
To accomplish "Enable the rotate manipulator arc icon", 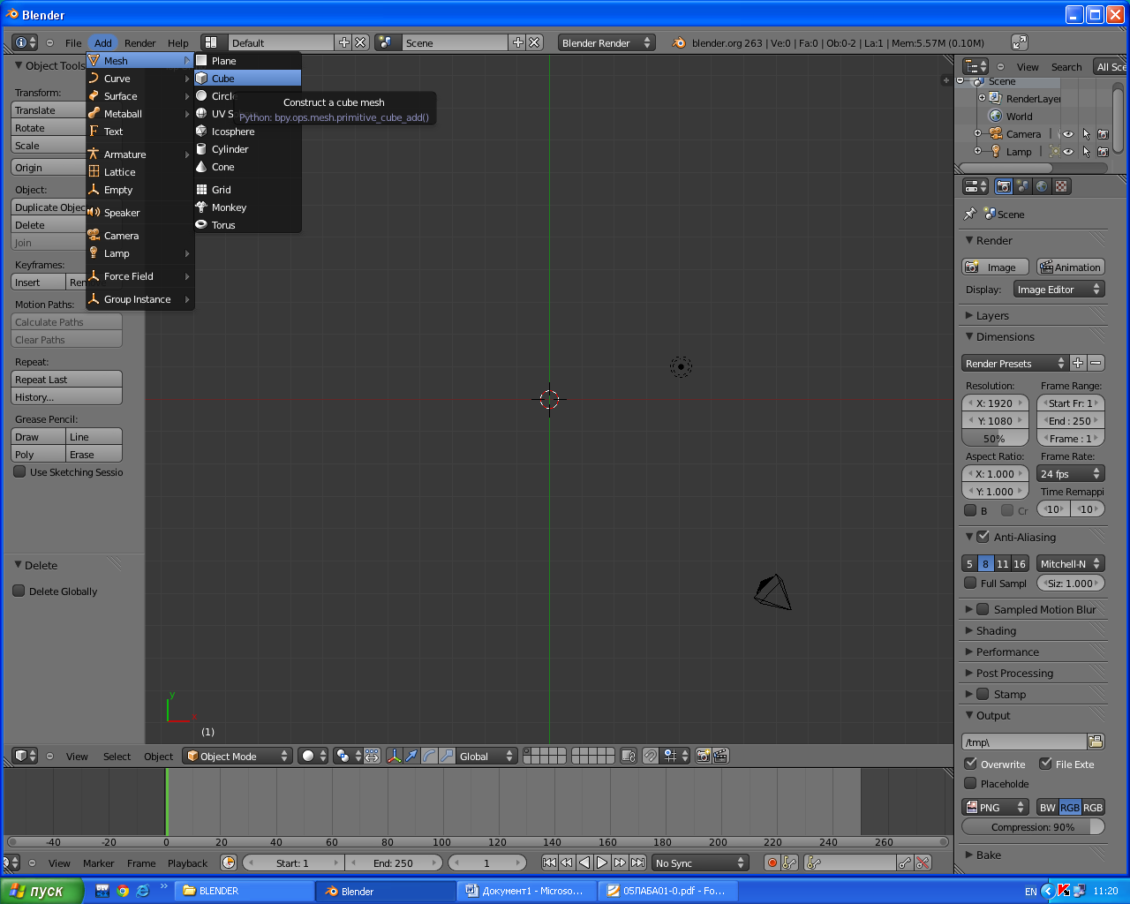I will pos(429,756).
